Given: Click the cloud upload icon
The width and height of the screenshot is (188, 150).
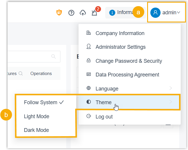Looking at the screenshot, I should 83,13.
